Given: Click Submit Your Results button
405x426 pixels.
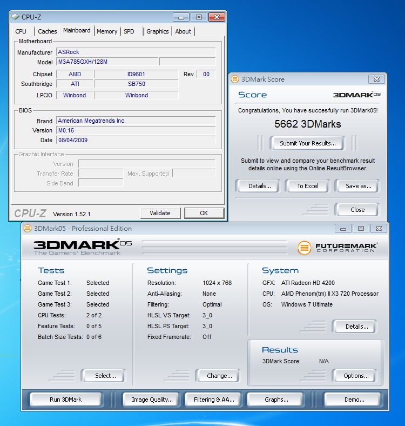Looking at the screenshot, I should pos(308,143).
